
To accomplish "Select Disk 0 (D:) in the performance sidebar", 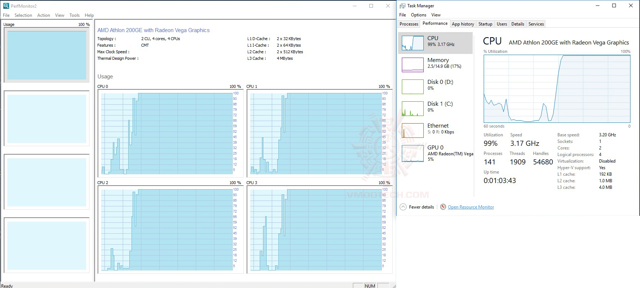I will (435, 87).
